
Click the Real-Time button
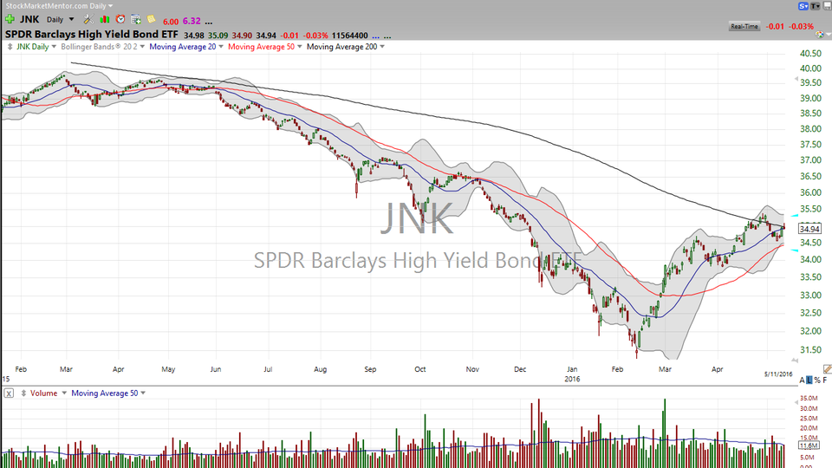(x=744, y=27)
